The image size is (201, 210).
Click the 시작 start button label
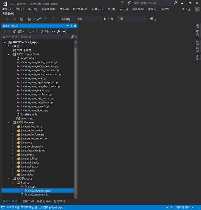pos(110,19)
